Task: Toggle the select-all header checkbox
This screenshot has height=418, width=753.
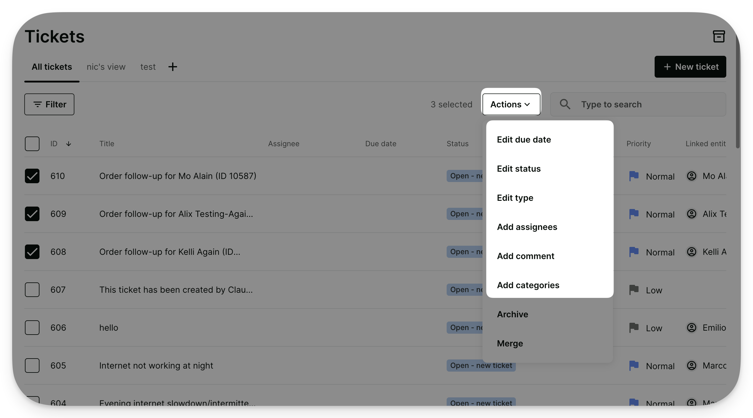Action: tap(32, 144)
